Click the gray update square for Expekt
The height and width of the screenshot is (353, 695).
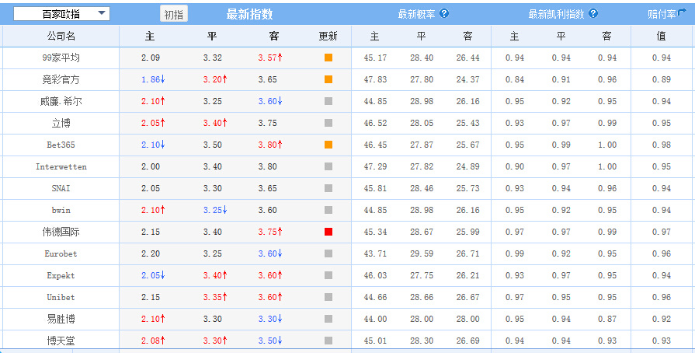pos(328,275)
